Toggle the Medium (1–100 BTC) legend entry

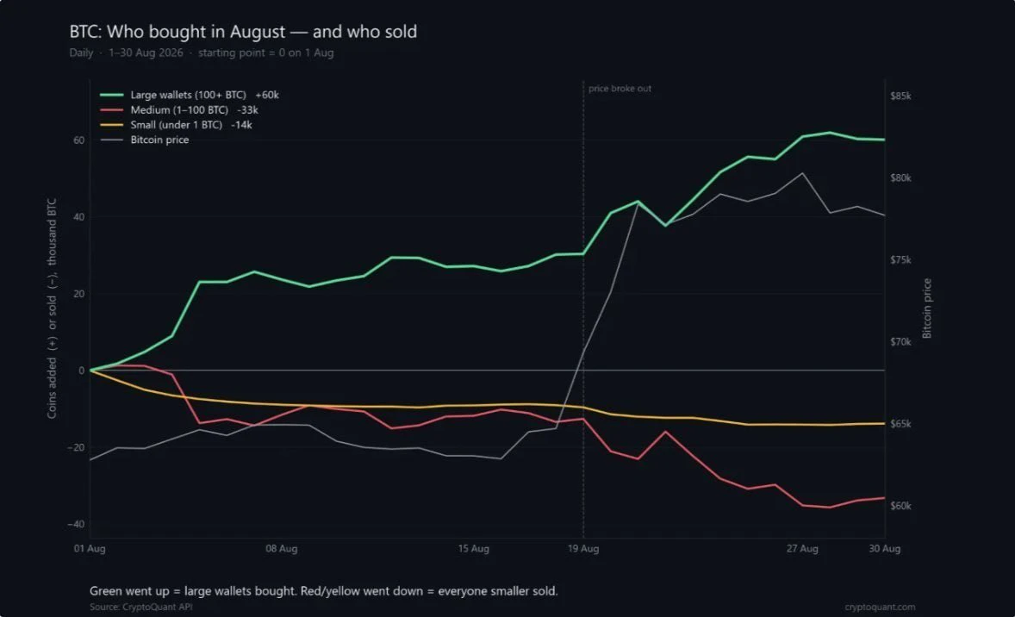click(179, 110)
